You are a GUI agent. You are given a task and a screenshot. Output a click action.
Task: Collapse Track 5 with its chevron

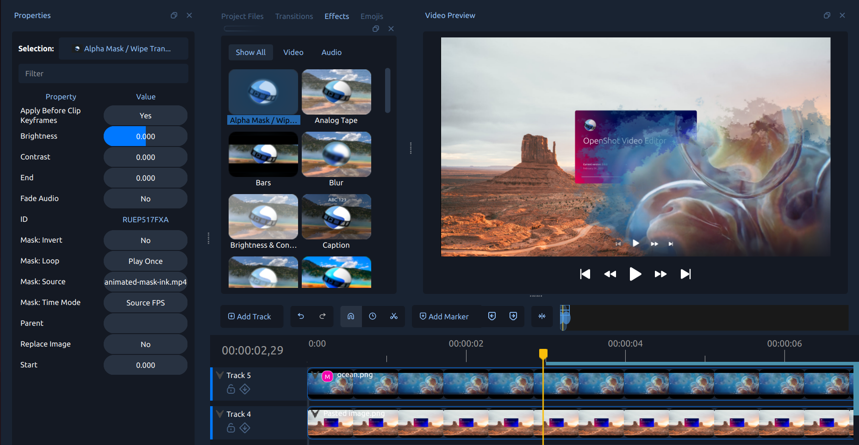pos(219,375)
